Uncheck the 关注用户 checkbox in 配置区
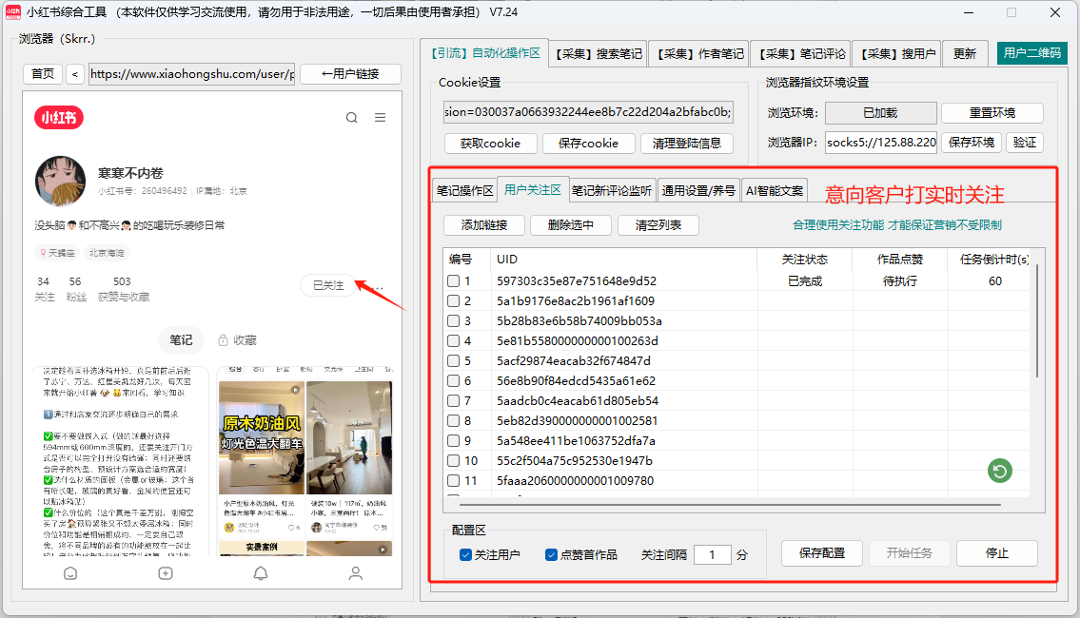This screenshot has width=1080, height=618. tap(465, 555)
